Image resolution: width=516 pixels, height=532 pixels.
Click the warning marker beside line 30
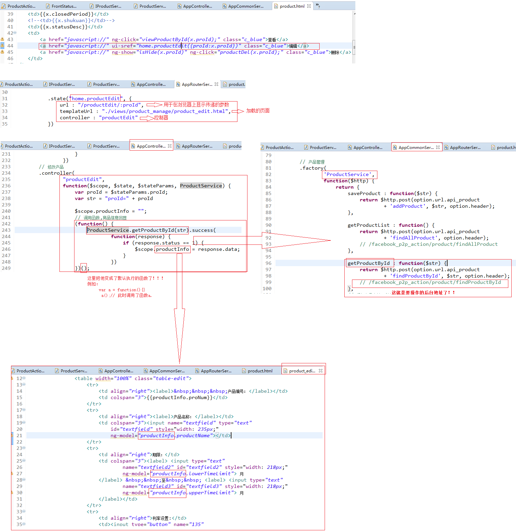pyautogui.click(x=12, y=493)
